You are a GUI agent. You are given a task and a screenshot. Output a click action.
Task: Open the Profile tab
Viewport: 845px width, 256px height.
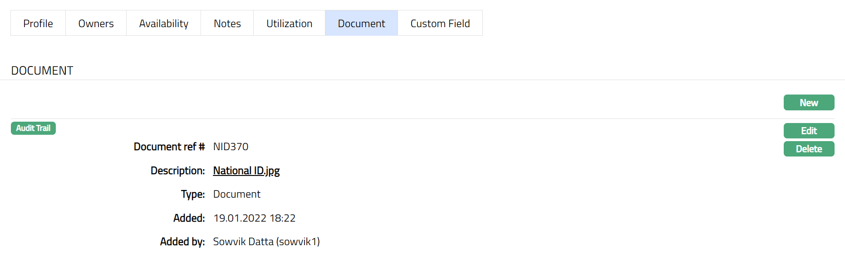pos(38,24)
